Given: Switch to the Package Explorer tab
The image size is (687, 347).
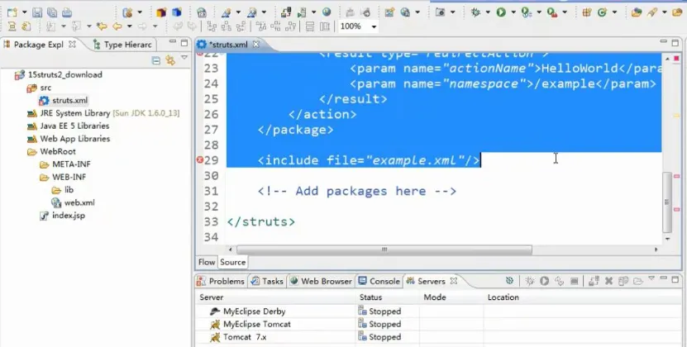Looking at the screenshot, I should coord(40,45).
